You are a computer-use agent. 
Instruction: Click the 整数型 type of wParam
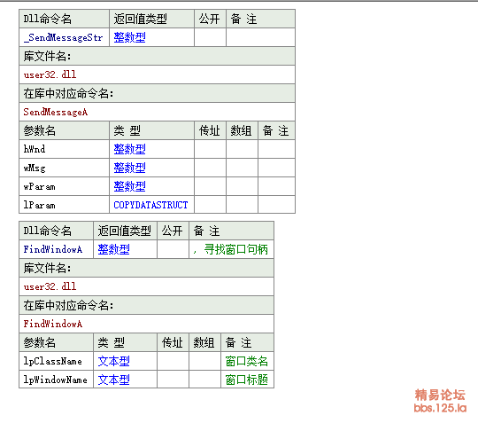[x=129, y=186]
